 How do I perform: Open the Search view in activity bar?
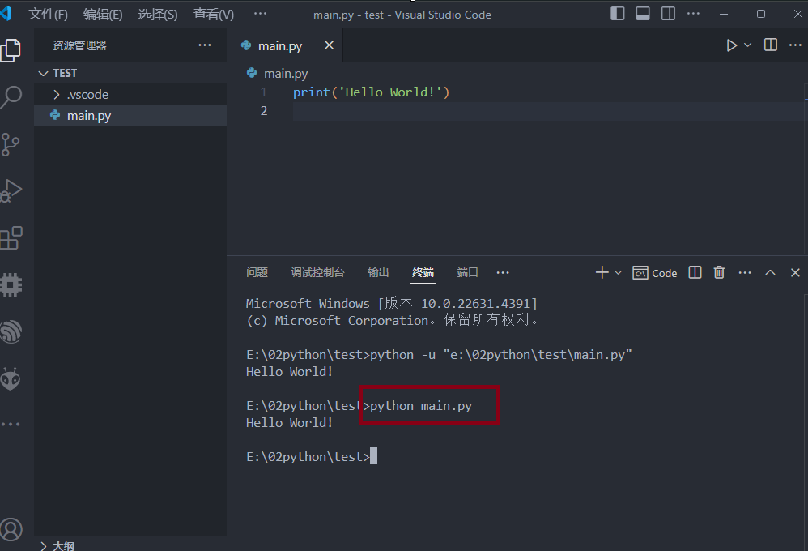(11, 98)
